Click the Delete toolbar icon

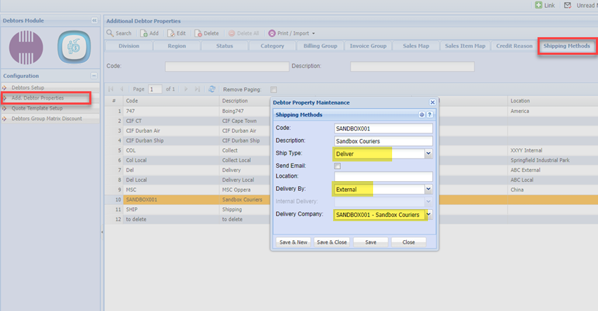tap(198, 33)
